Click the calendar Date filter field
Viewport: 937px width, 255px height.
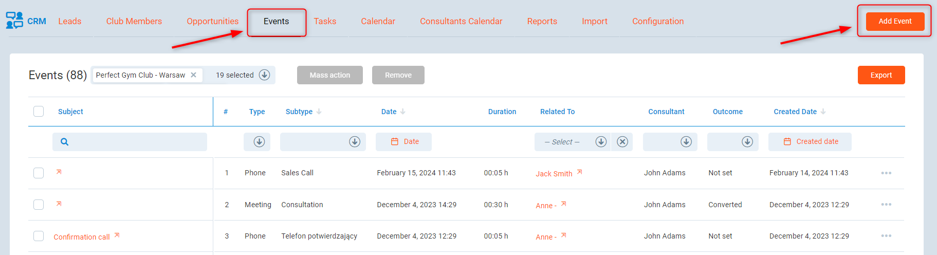[x=403, y=142]
